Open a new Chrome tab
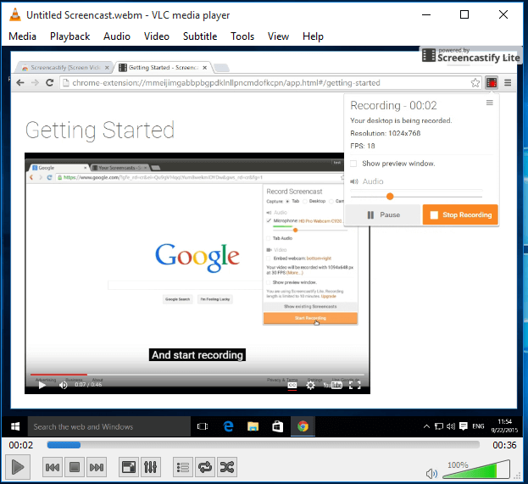The width and height of the screenshot is (528, 484). pyautogui.click(x=221, y=68)
